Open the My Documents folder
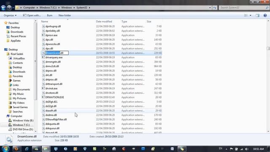 coord(22,90)
